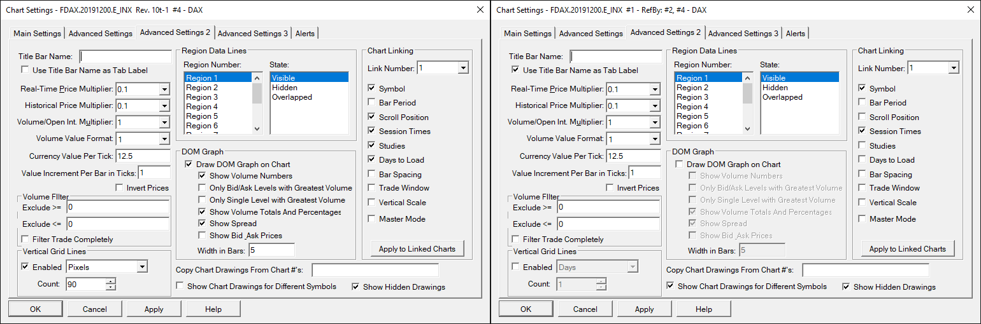
Task: Enable Scroll Position linking in right dialog
Action: click(862, 118)
